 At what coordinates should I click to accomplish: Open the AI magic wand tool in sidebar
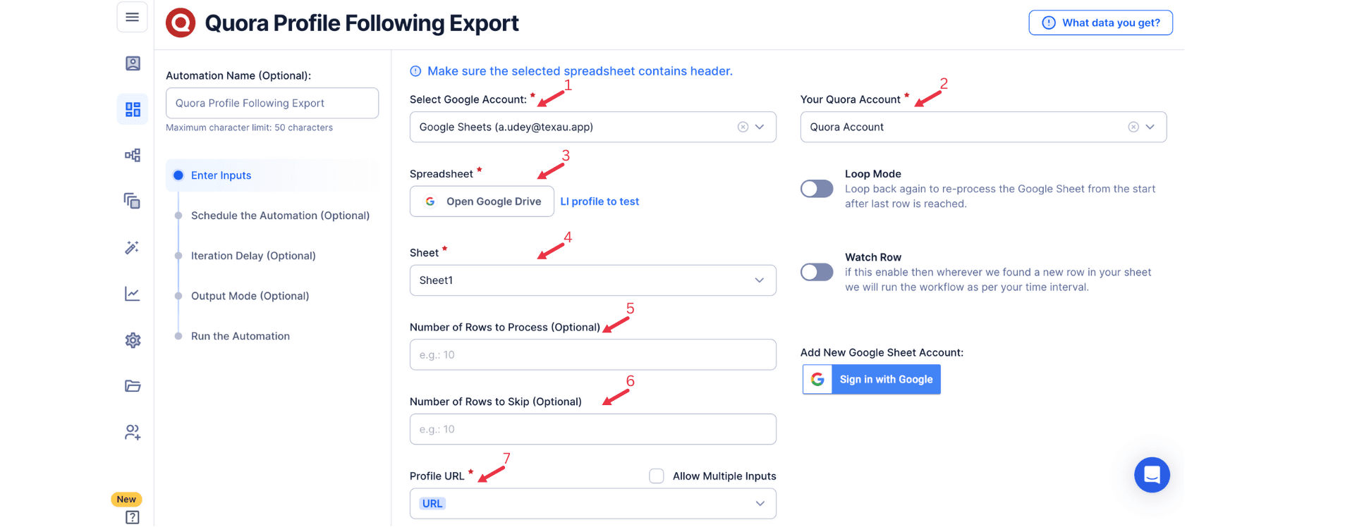(x=132, y=247)
